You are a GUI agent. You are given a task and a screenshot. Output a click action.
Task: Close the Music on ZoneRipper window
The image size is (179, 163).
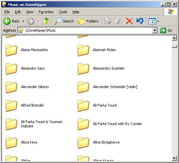[x=174, y=4]
